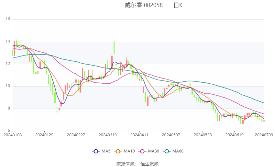This screenshot has width=275, height=167.
Task: Click the x-axis date label 20240227
Action: [76, 135]
